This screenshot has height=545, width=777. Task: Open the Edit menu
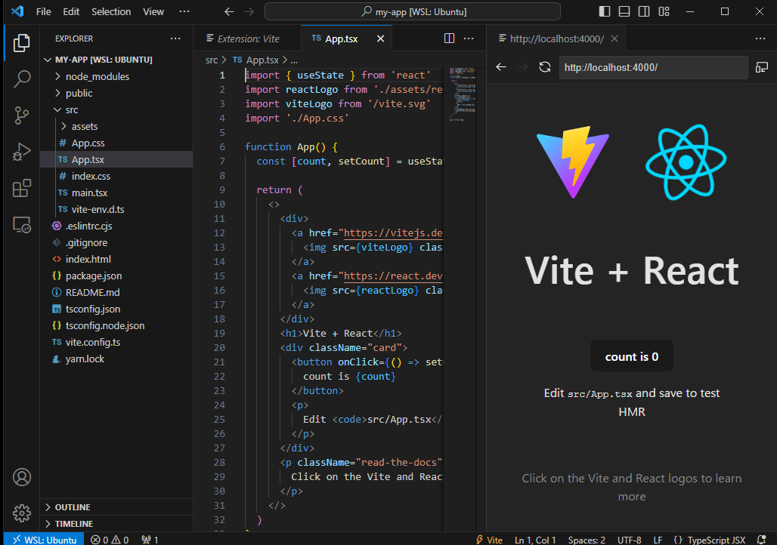(71, 11)
